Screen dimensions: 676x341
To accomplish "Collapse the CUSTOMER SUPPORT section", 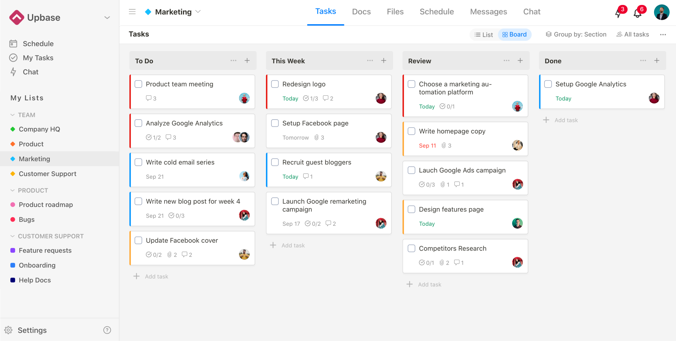I will click(x=12, y=236).
